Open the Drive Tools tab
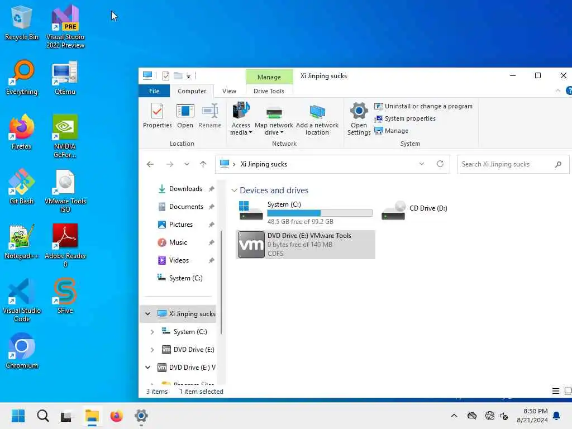The width and height of the screenshot is (572, 429). (x=269, y=91)
